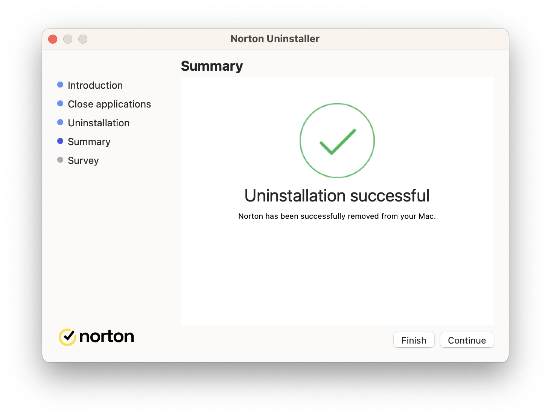Click the bullet beside Close applications
The width and height of the screenshot is (551, 418).
click(x=60, y=103)
